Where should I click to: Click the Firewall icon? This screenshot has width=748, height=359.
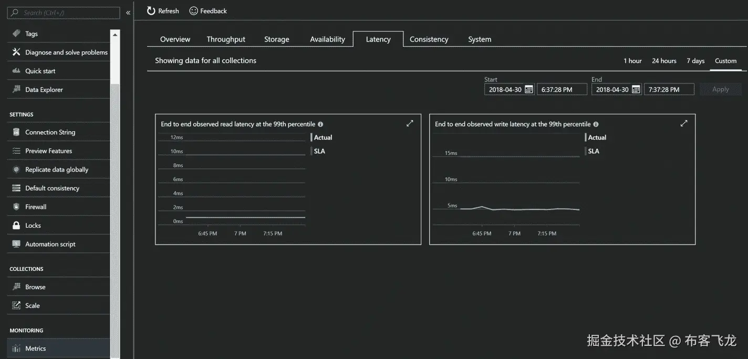[x=16, y=207]
